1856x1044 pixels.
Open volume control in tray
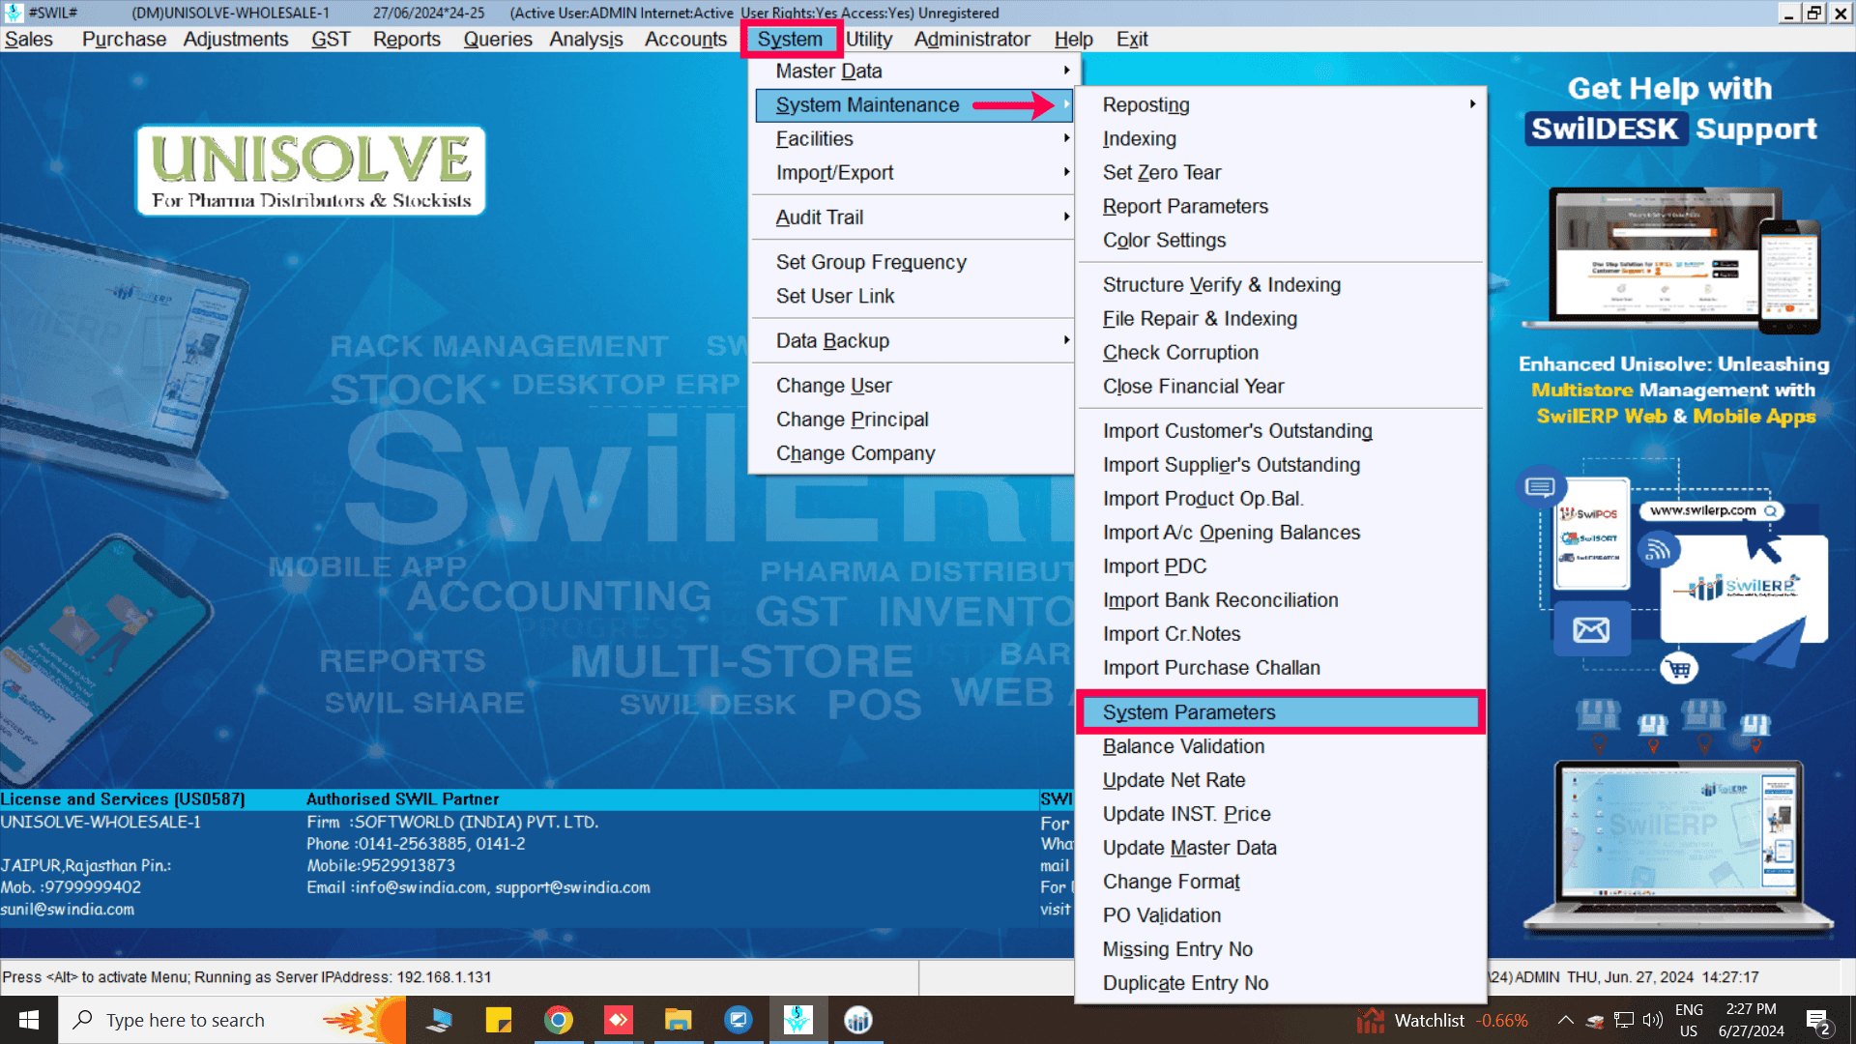[x=1652, y=1020]
